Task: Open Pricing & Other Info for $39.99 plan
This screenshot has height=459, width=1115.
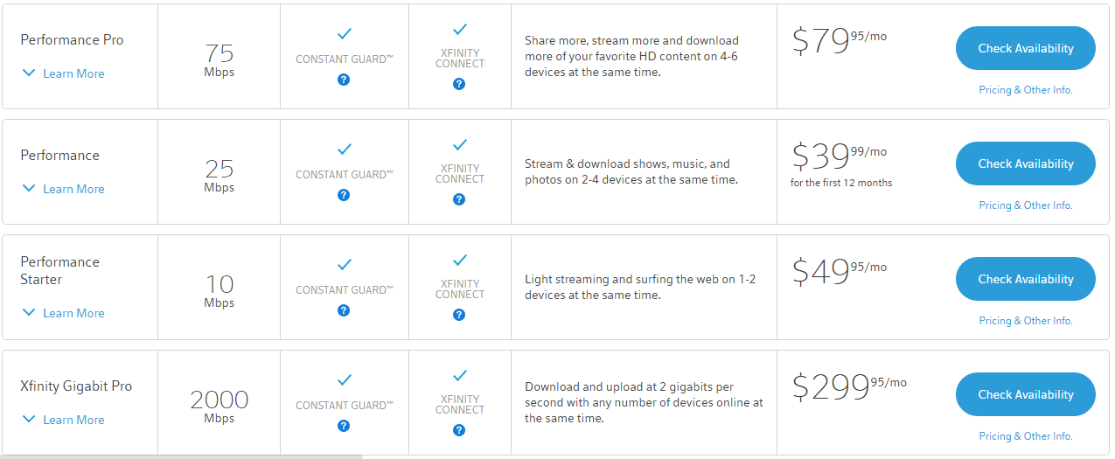Action: point(1025,205)
